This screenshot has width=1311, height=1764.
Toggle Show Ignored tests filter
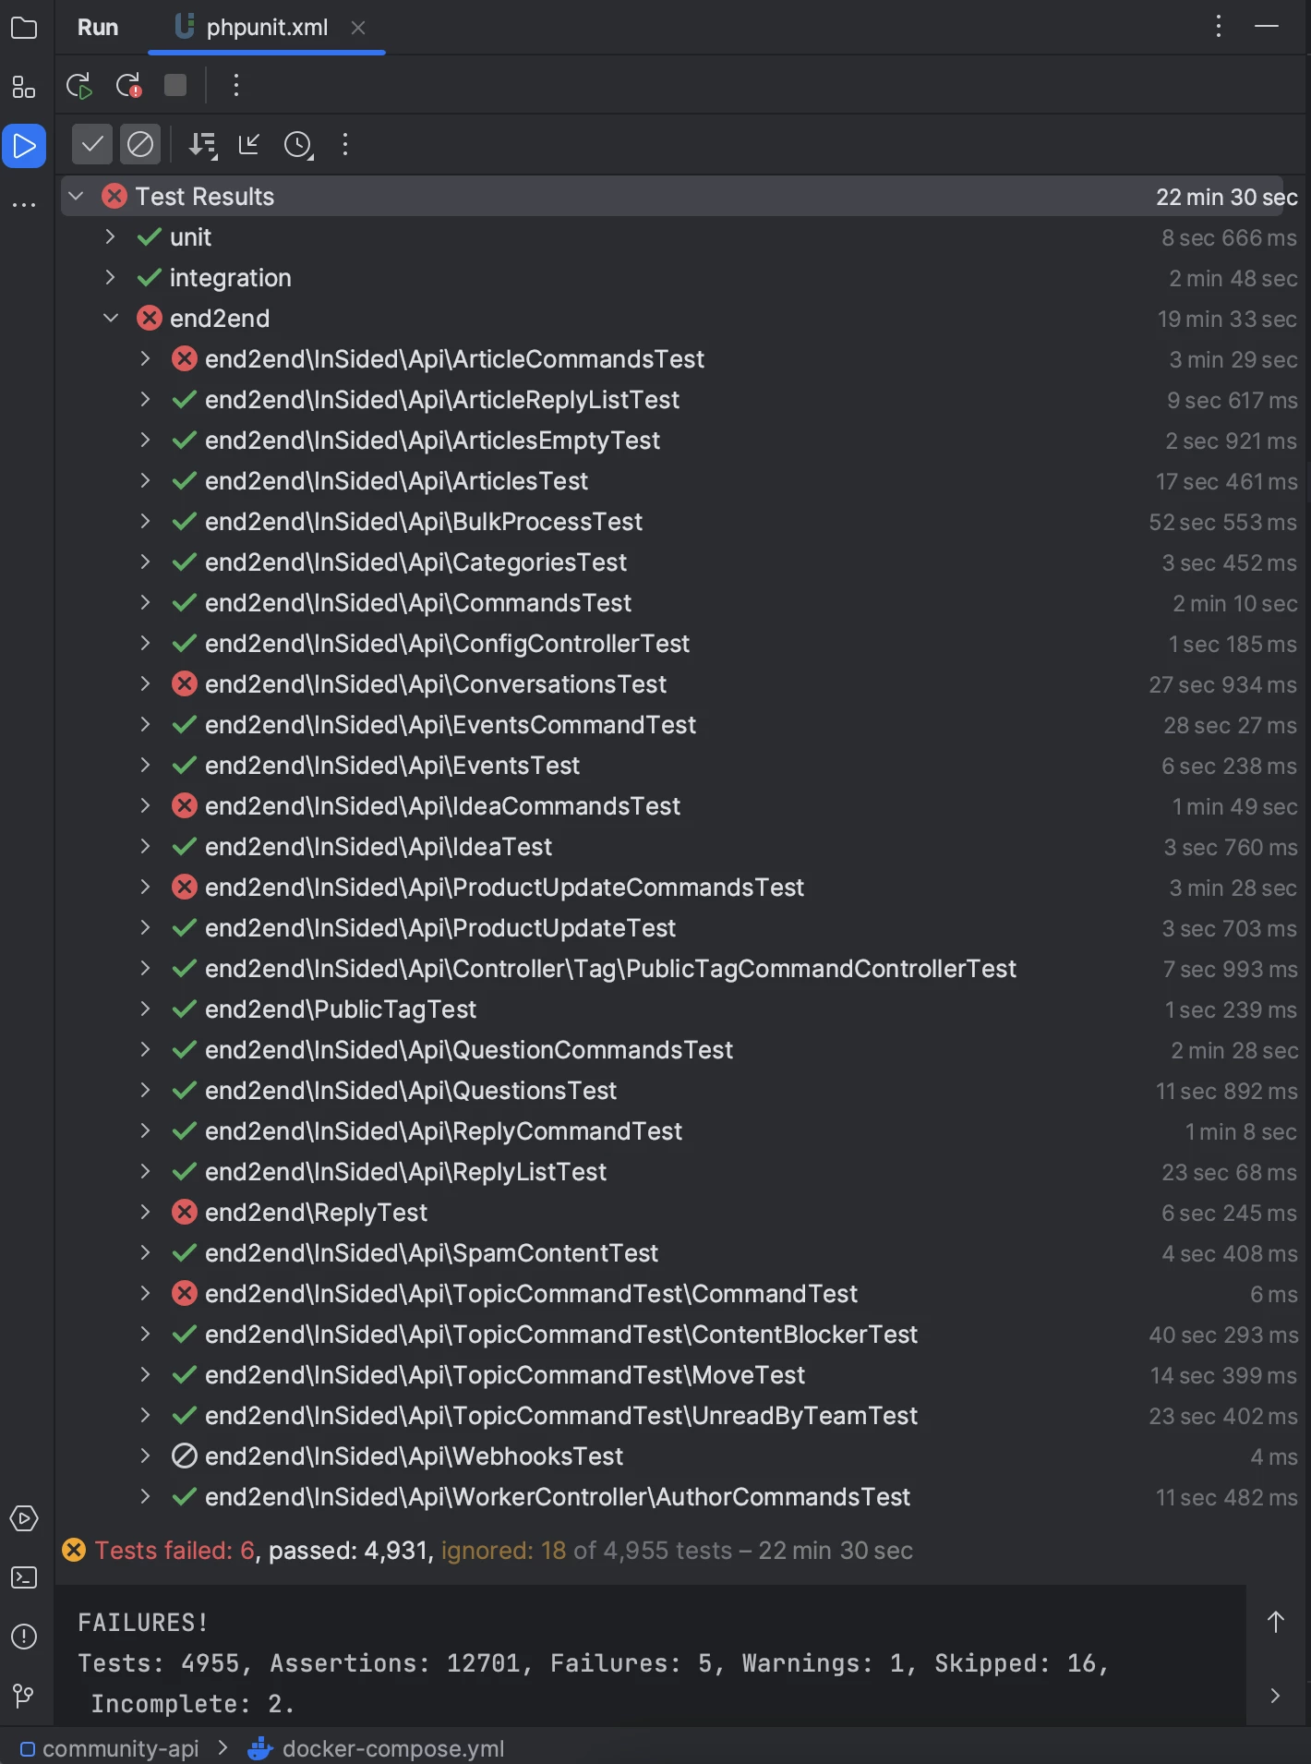click(140, 145)
